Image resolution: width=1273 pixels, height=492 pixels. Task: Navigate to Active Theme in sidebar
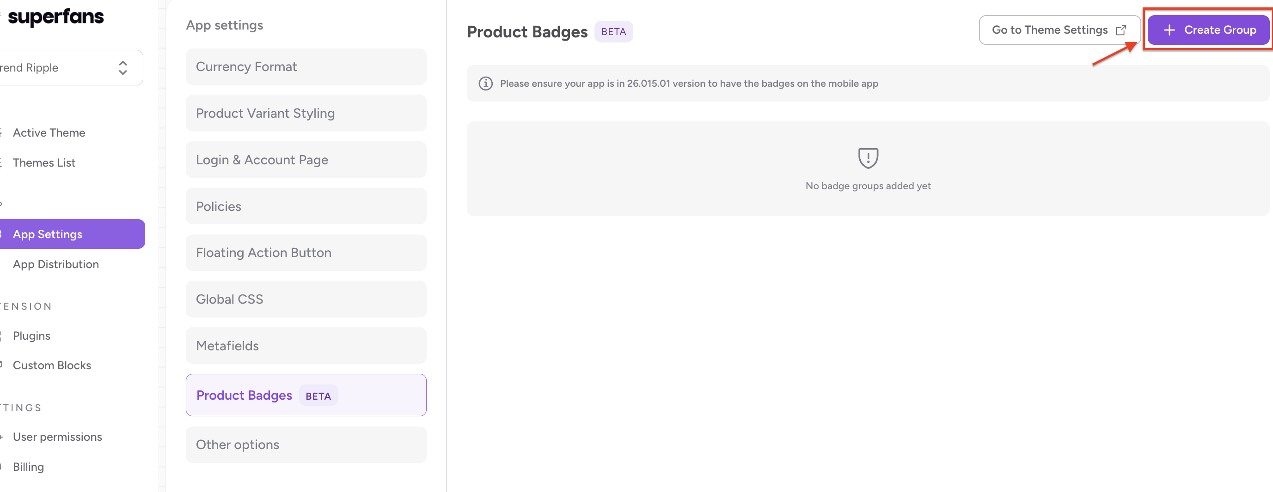click(x=49, y=133)
